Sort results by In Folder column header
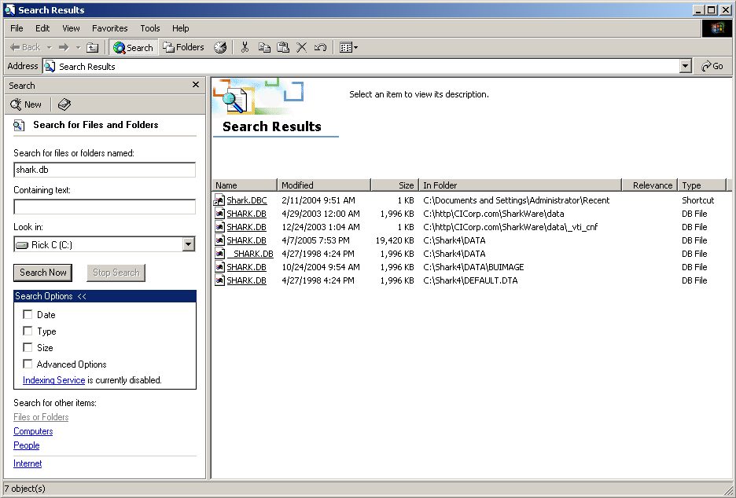 (x=520, y=185)
